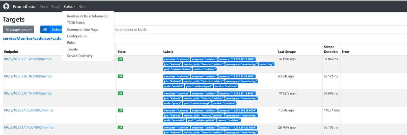The width and height of the screenshot is (407, 135).
Task: Click UP badge for 10.233.107.33 row
Action: click(x=120, y=128)
